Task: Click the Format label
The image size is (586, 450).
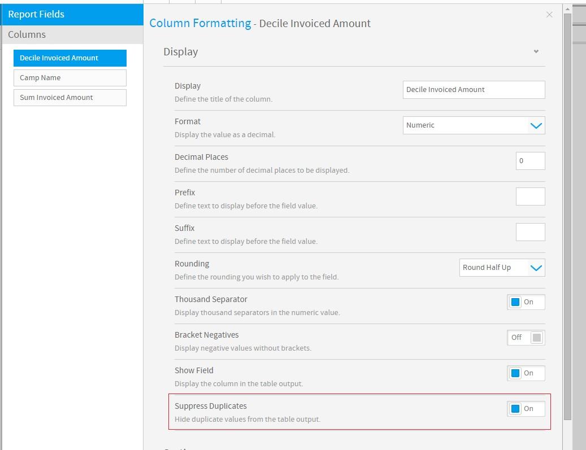Action: click(x=187, y=121)
